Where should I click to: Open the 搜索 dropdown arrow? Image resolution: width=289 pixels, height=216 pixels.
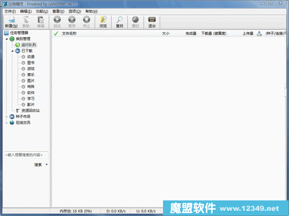coord(46,165)
